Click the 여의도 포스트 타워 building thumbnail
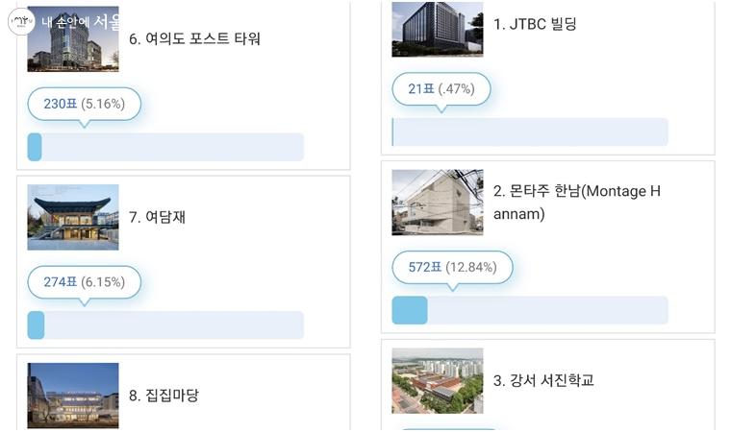This screenshot has height=432, width=731. (73, 40)
